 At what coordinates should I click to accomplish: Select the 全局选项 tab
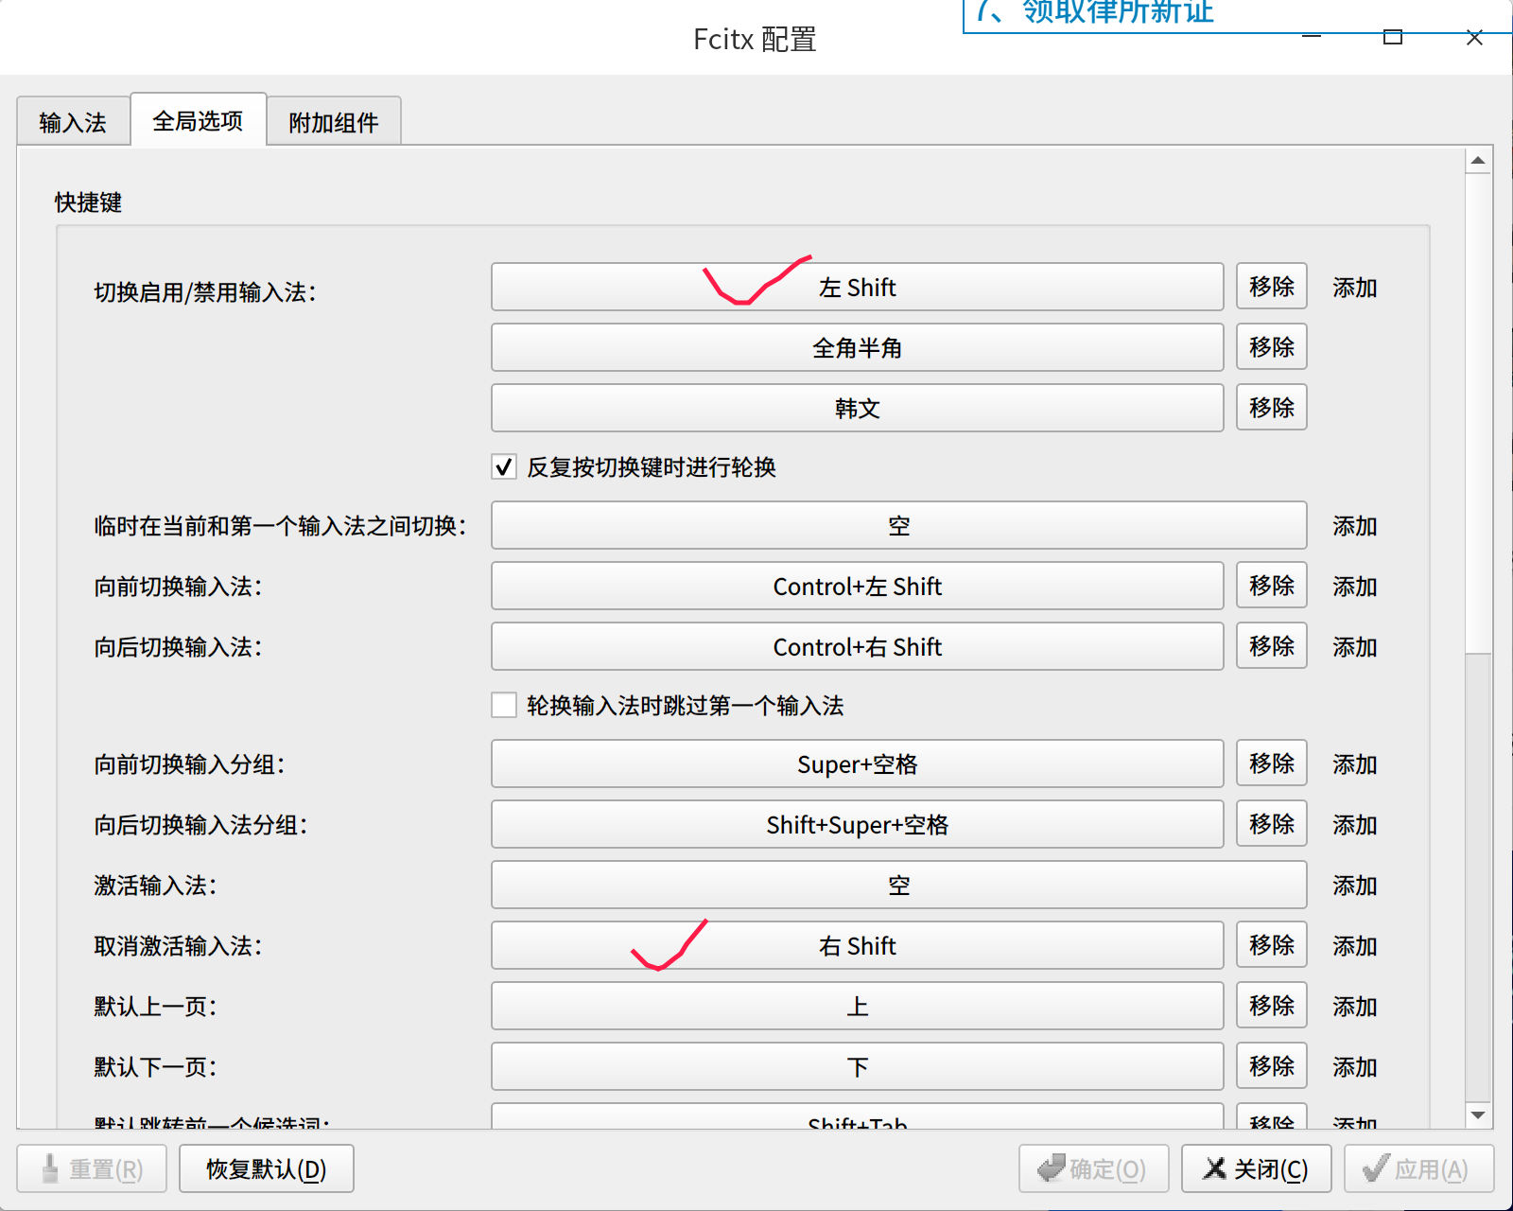click(199, 120)
